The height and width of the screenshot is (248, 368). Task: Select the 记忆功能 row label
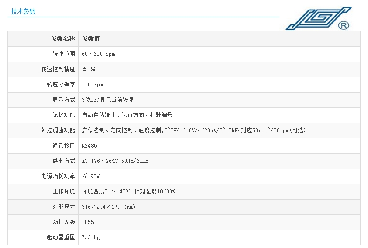tap(63, 115)
